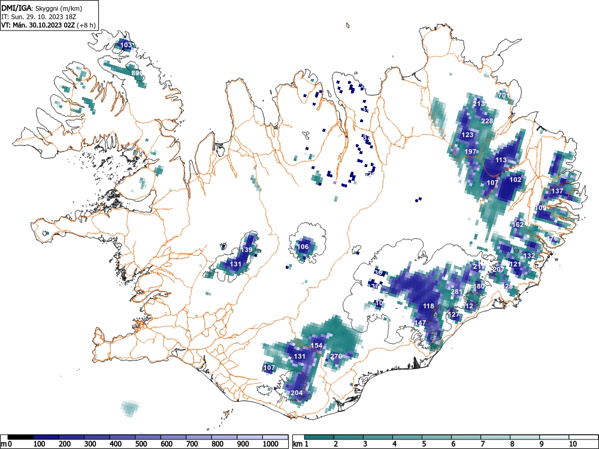Click the '154' visibility value
This screenshot has width=599, height=449.
[316, 345]
